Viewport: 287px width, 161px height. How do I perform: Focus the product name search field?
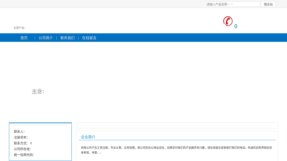(233, 4)
